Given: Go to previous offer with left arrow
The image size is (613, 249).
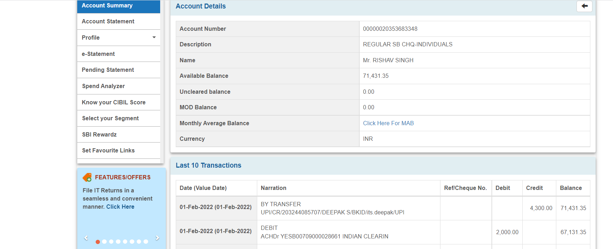Looking at the screenshot, I should 86,238.
